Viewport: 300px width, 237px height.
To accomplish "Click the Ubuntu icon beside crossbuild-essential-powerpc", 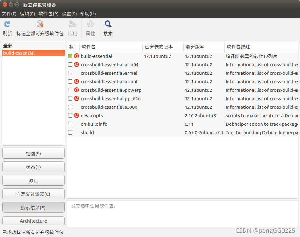I will tap(77, 90).
